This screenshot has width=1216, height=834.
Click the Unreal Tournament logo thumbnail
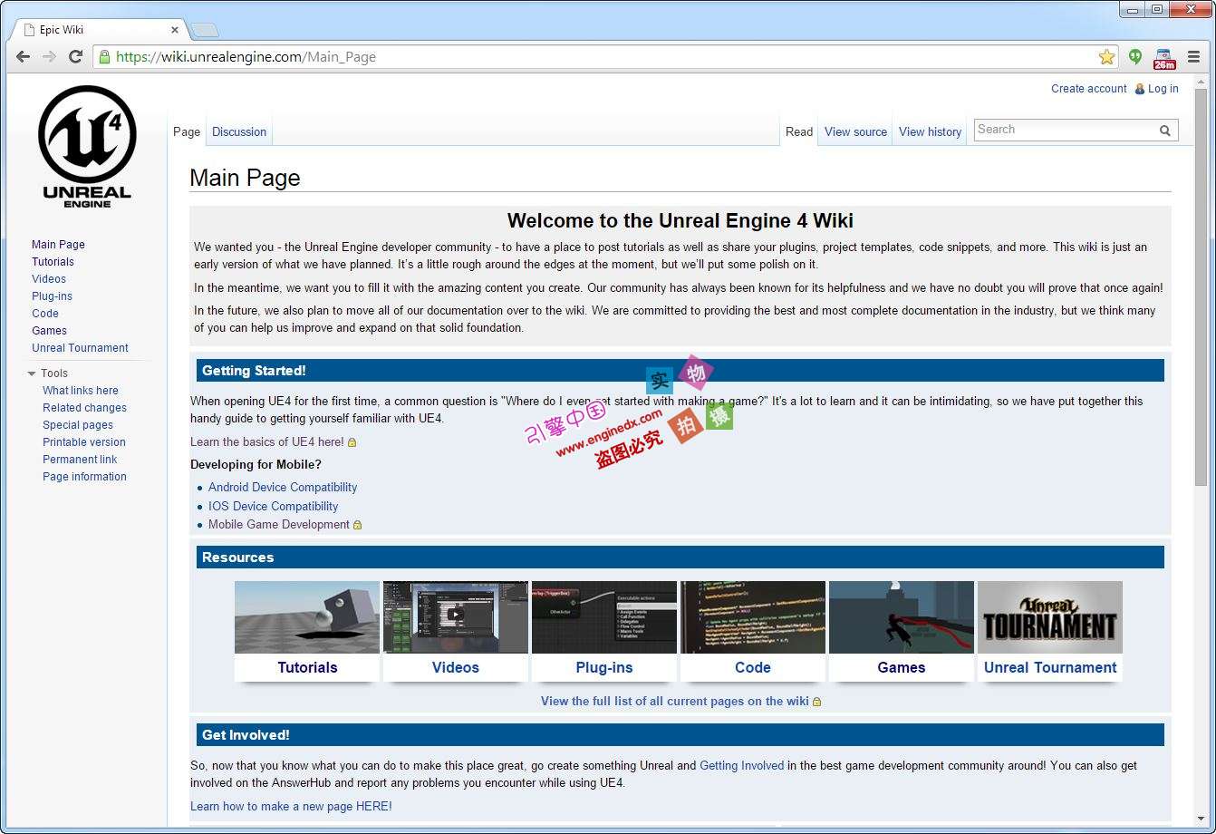[1050, 617]
